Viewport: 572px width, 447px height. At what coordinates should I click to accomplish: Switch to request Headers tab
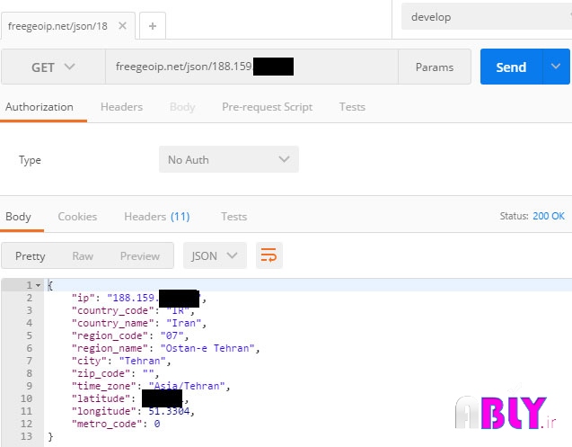[121, 107]
